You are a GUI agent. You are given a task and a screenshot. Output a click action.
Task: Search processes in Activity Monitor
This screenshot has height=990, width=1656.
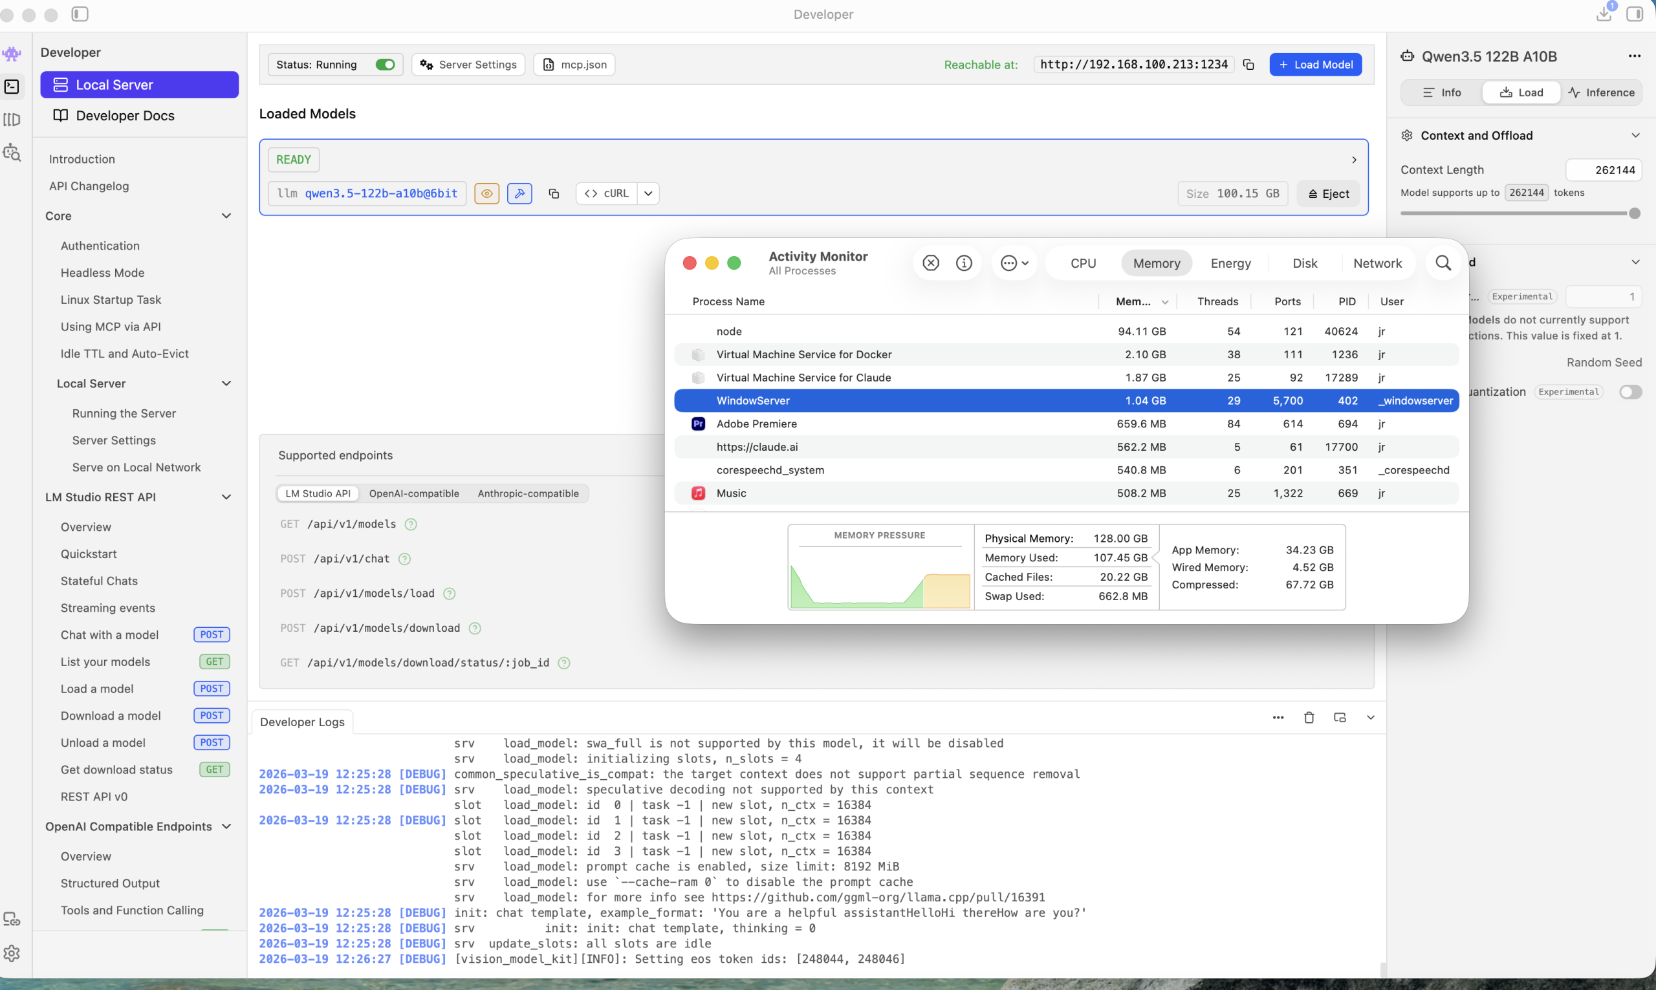click(1443, 263)
